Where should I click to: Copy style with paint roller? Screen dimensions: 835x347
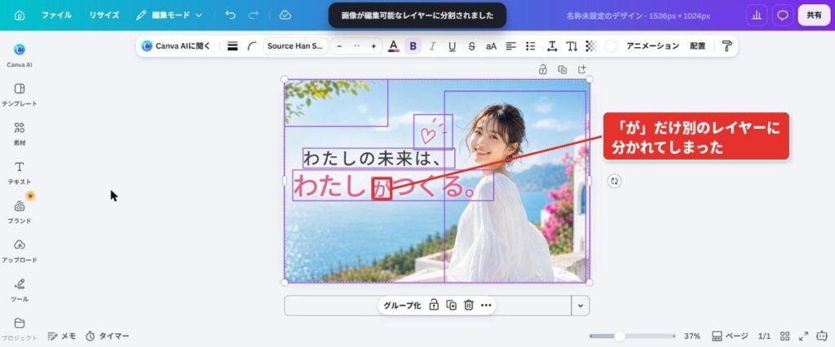click(727, 46)
